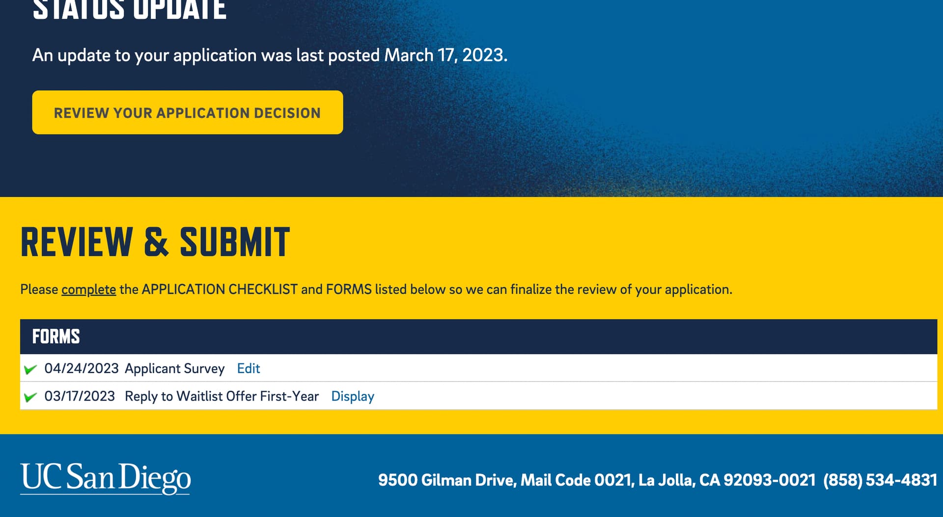
Task: Click the REVIEW & SUBMIT heading
Action: 155,242
